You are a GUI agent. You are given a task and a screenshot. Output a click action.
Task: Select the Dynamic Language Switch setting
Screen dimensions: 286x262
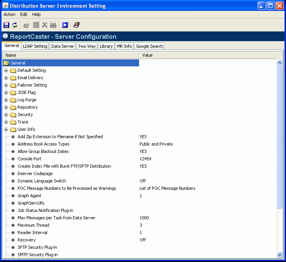42,181
